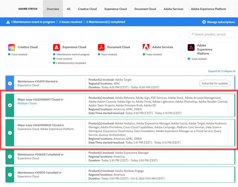
Task: Click 1 Issue resolved under Adobe Services
Action: [154, 54]
